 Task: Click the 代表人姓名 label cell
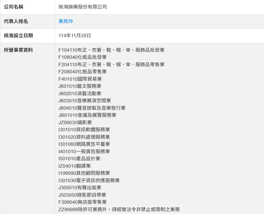[x=28, y=22]
